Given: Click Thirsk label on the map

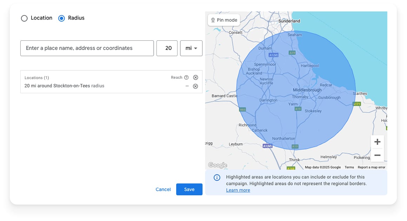Looking at the screenshot, I should pos(294,160).
